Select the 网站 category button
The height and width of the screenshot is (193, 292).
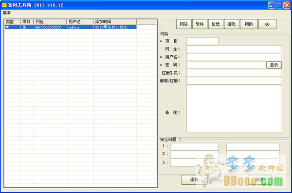point(184,24)
